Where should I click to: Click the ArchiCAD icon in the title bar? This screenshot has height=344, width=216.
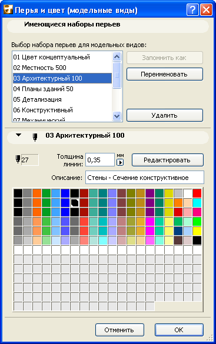tap(8, 10)
